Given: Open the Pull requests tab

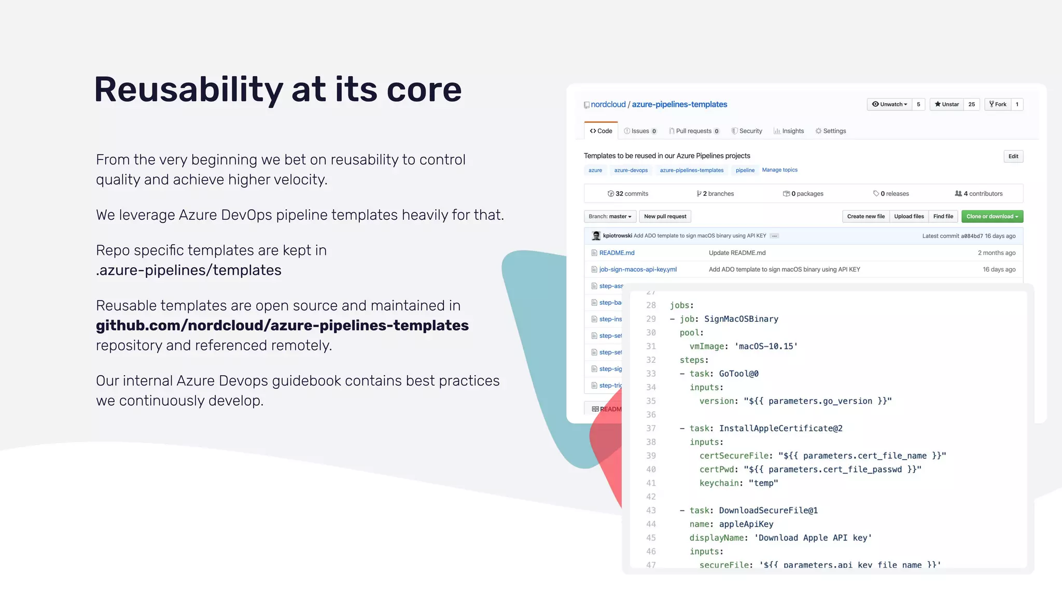Looking at the screenshot, I should click(694, 131).
